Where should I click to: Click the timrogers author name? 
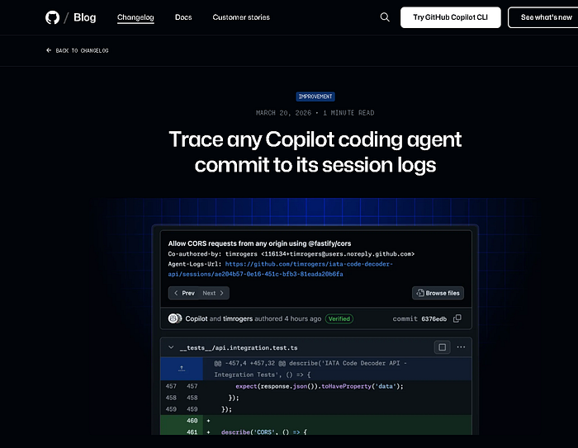(x=238, y=318)
